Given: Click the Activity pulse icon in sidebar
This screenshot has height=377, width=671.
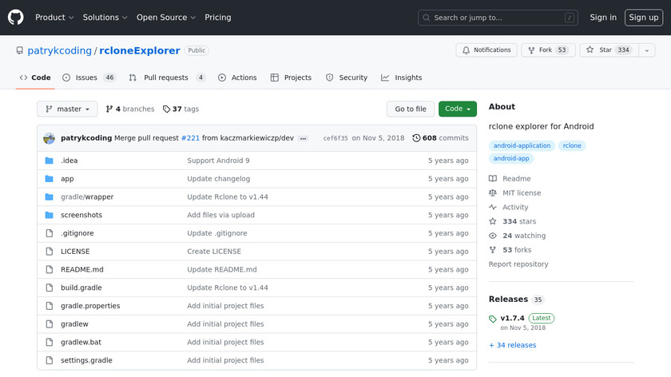Looking at the screenshot, I should click(493, 208).
